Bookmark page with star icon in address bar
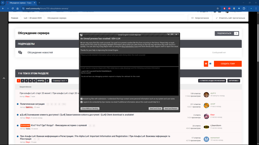The image size is (259, 145). click(x=218, y=8)
